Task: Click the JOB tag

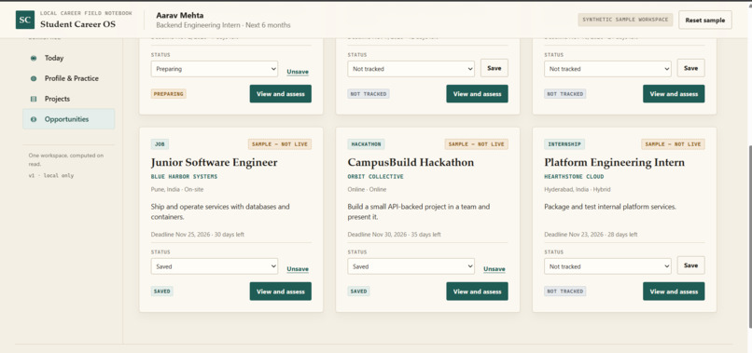Action: pos(160,144)
